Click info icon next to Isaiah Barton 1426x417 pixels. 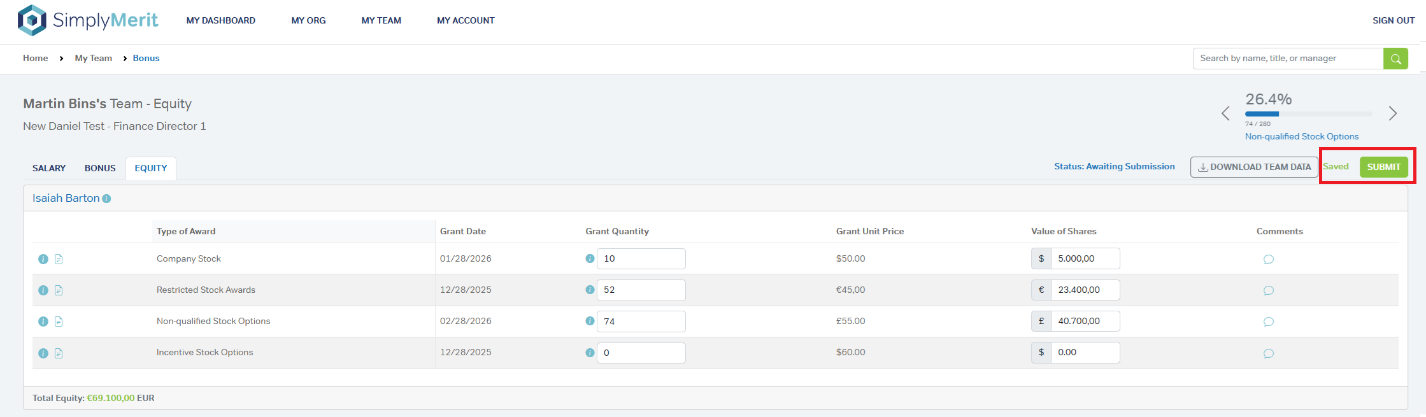(106, 199)
